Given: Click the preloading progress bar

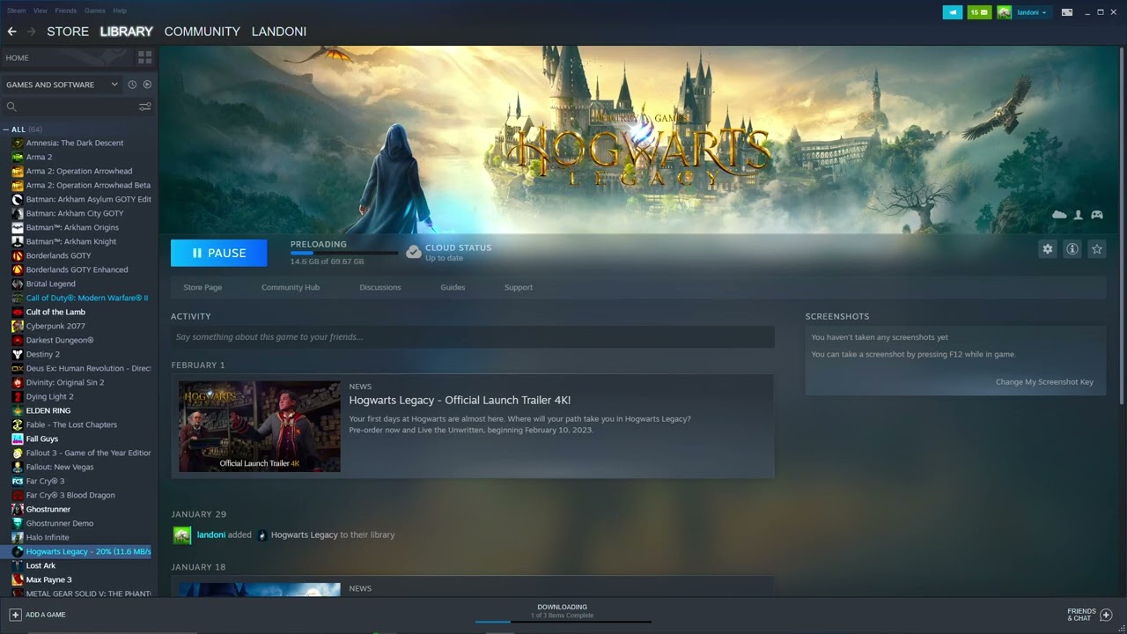Looking at the screenshot, I should (x=344, y=254).
